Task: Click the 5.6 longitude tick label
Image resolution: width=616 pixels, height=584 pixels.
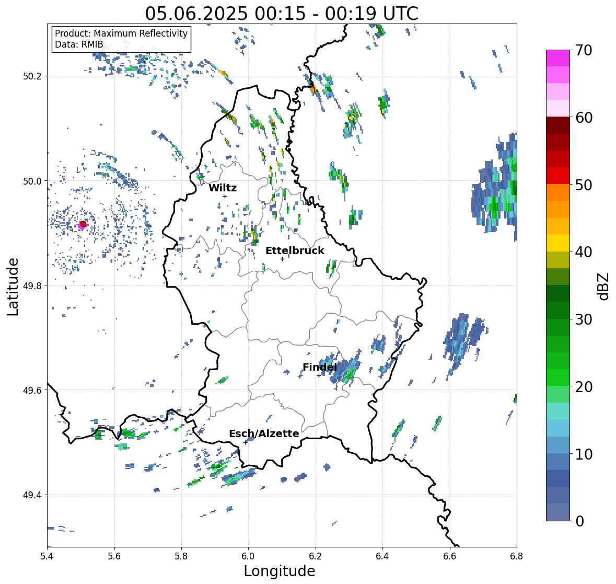Action: [114, 556]
